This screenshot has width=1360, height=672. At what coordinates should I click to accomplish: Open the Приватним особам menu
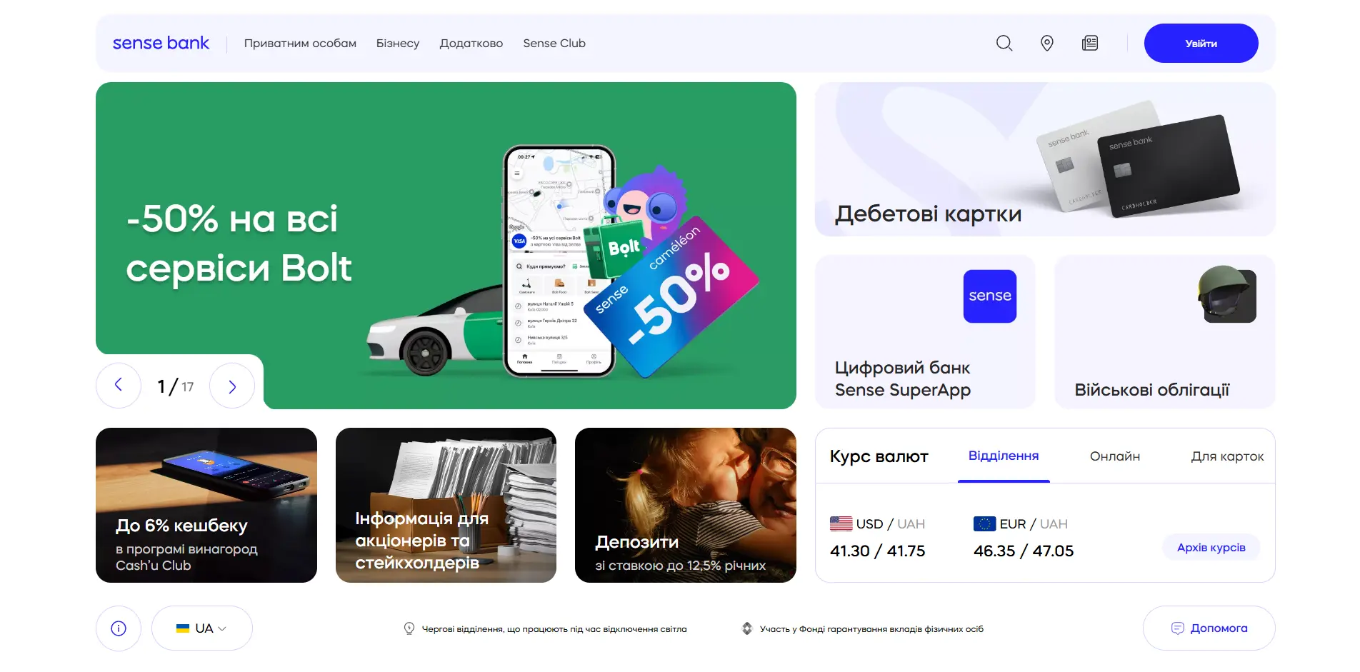(300, 44)
